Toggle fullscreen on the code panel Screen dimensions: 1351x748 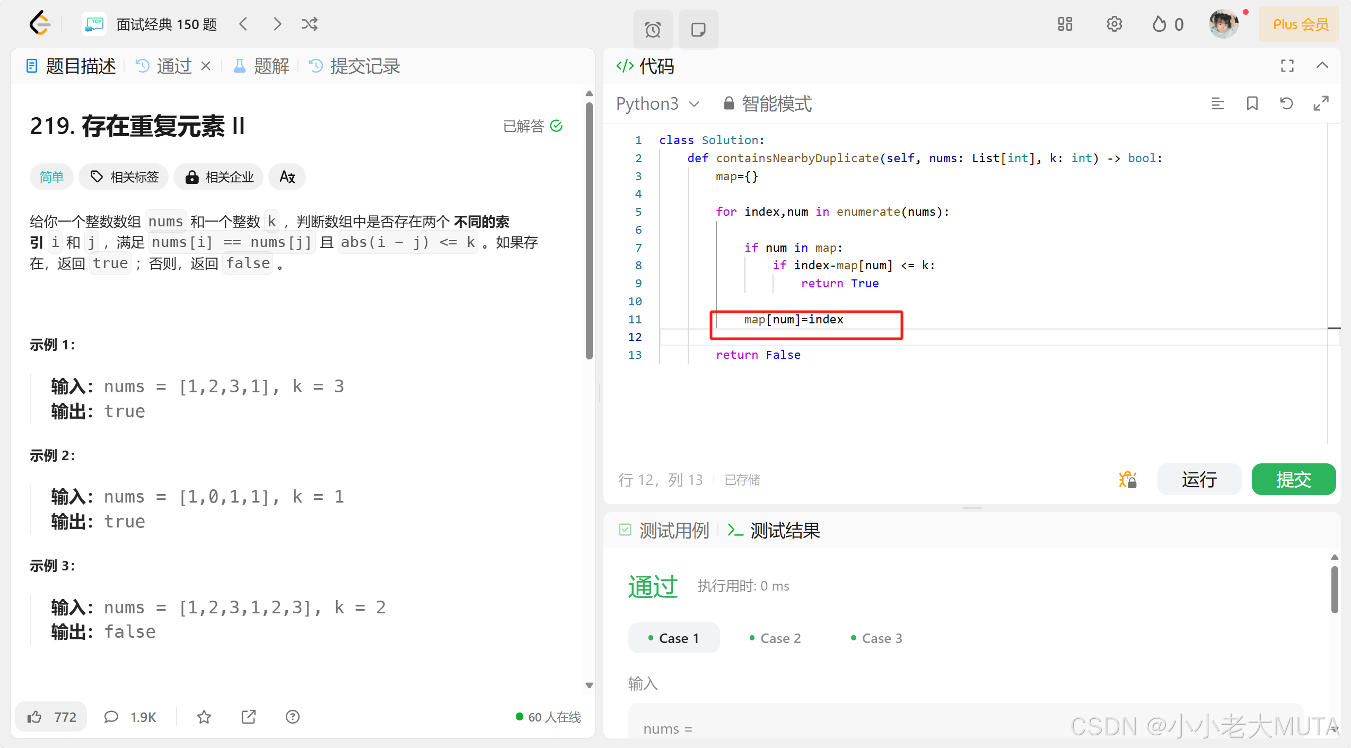pos(1287,66)
